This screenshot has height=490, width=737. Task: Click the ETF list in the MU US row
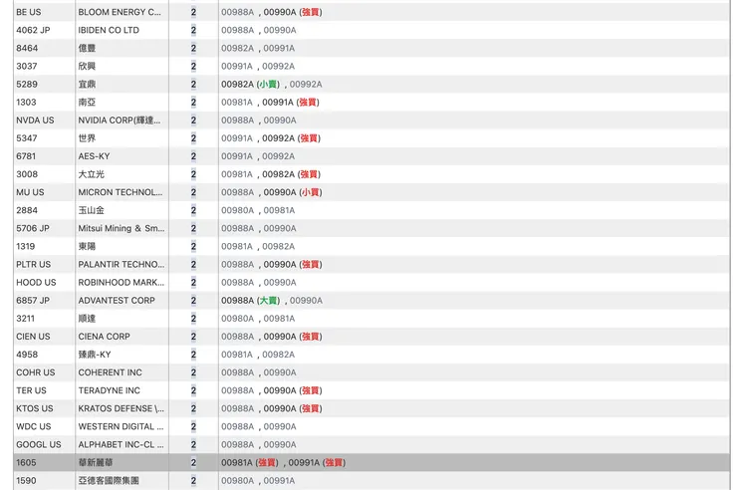tap(272, 192)
